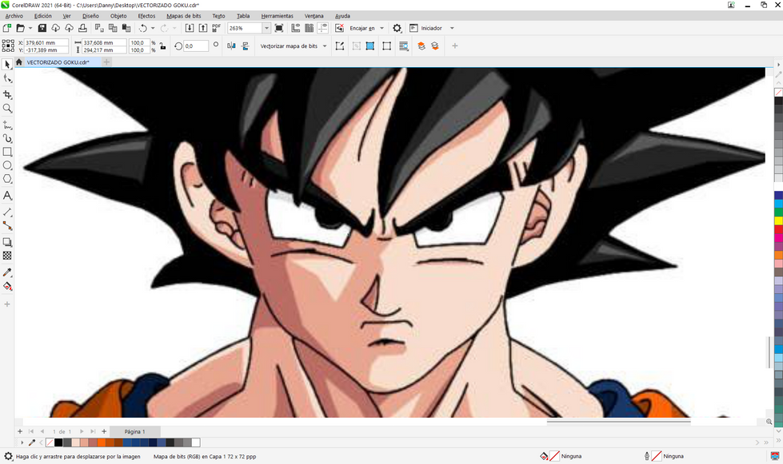Toggle show guidelines button
Viewport: 783px width, 464px height.
[322, 29]
